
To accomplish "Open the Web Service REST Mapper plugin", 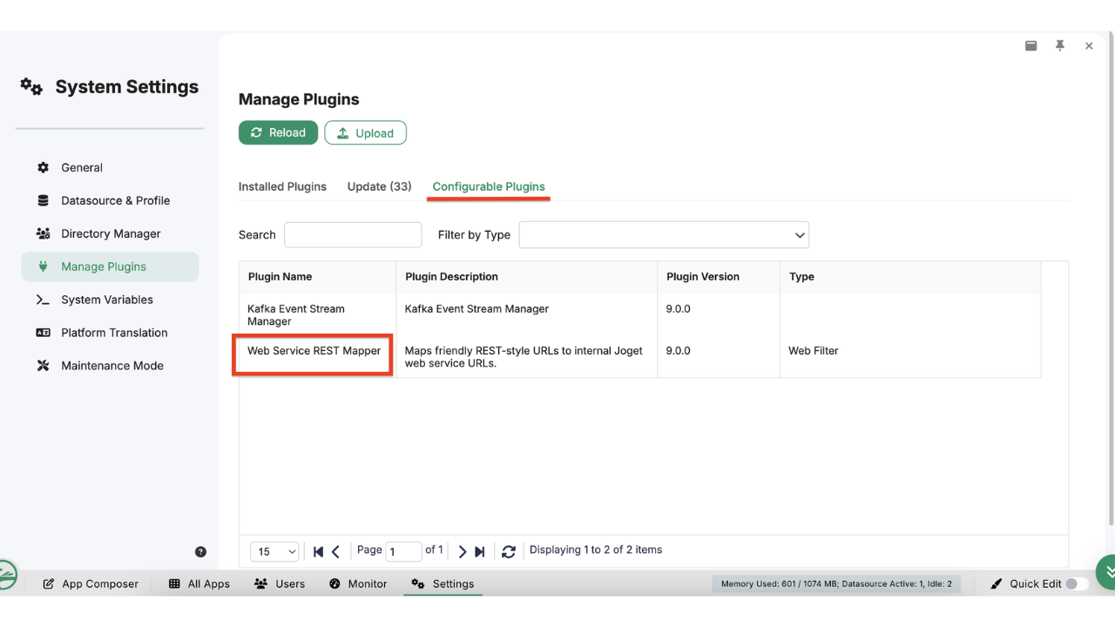I will tap(314, 351).
